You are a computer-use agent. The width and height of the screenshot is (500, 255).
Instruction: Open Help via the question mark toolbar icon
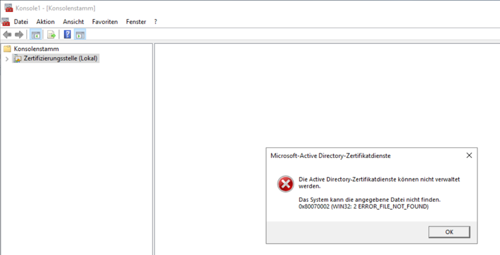point(67,35)
